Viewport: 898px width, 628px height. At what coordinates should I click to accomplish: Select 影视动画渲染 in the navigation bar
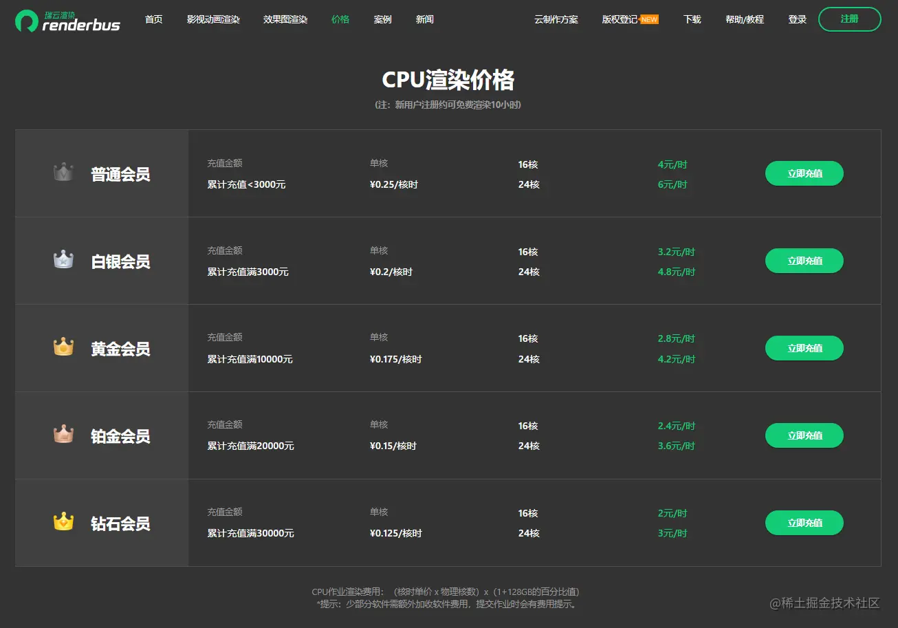[x=213, y=19]
